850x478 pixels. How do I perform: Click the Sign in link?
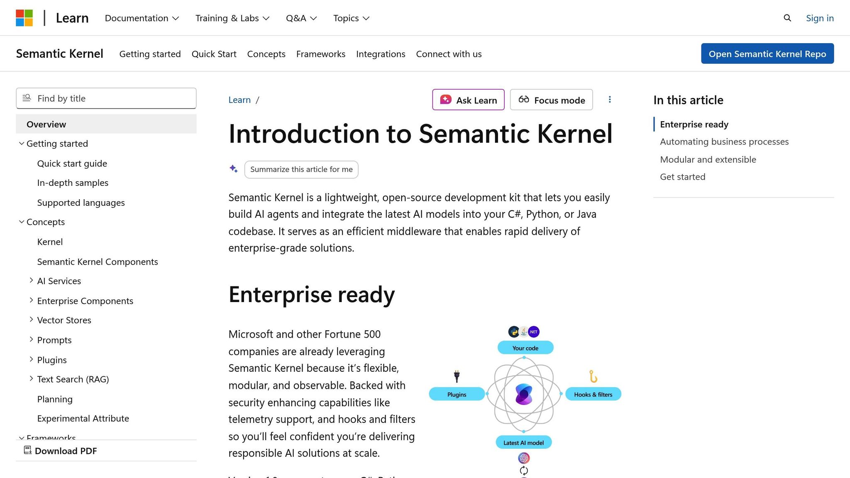(819, 18)
